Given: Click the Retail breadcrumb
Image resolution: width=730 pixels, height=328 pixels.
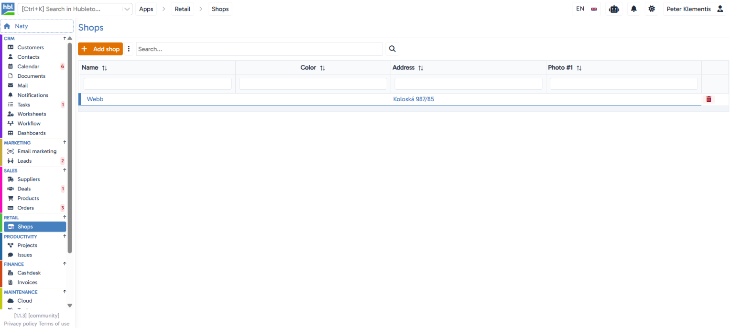Looking at the screenshot, I should pos(183,9).
